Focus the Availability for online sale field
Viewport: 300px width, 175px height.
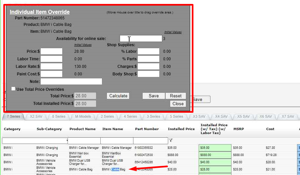(141, 38)
